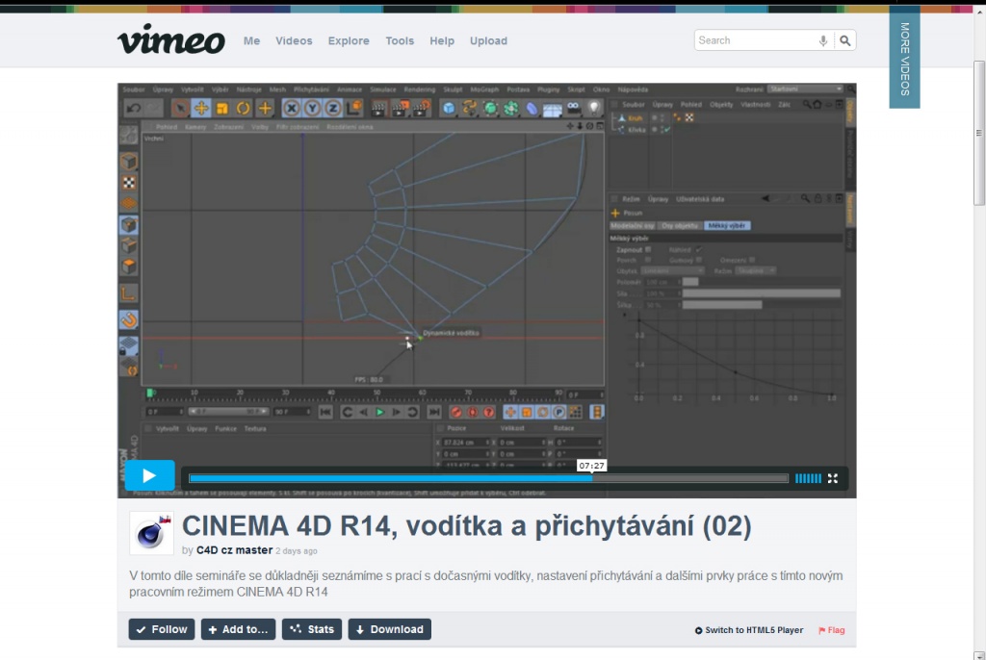
Task: Click the light bulb icon in toolbar
Action: pos(593,108)
